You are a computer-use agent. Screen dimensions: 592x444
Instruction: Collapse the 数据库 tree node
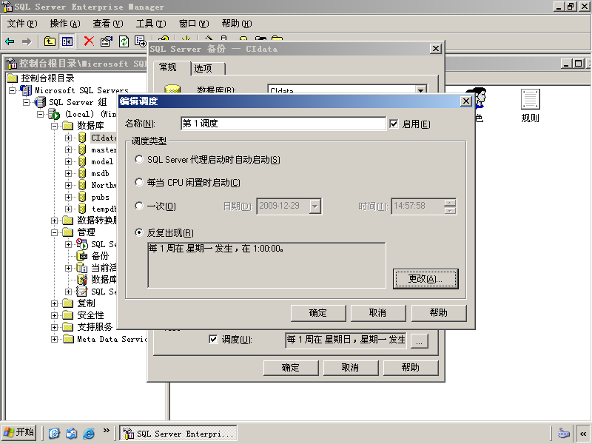click(54, 126)
